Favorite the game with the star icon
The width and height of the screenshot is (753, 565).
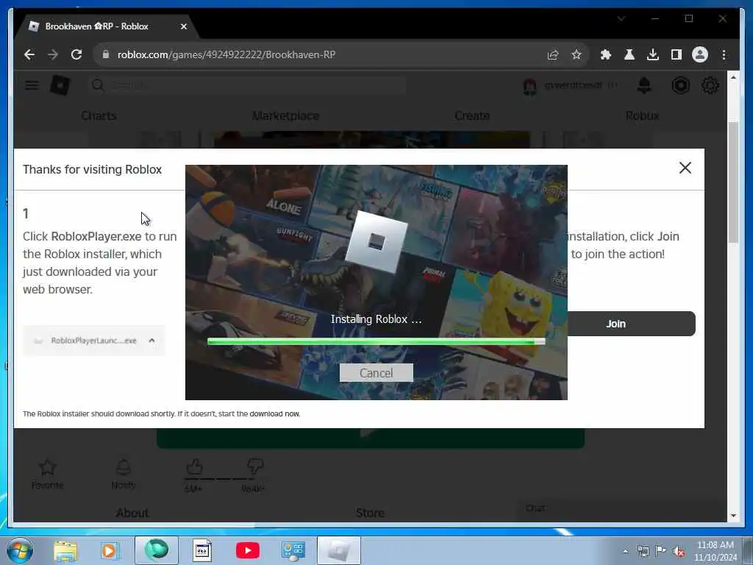tap(47, 467)
